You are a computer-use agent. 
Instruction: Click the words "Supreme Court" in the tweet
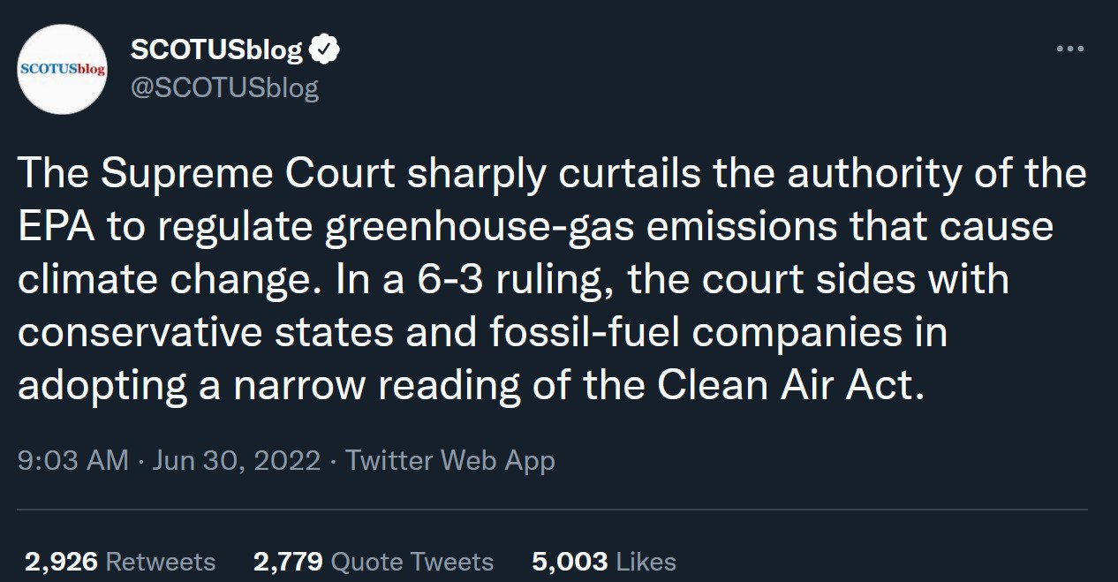click(x=246, y=174)
